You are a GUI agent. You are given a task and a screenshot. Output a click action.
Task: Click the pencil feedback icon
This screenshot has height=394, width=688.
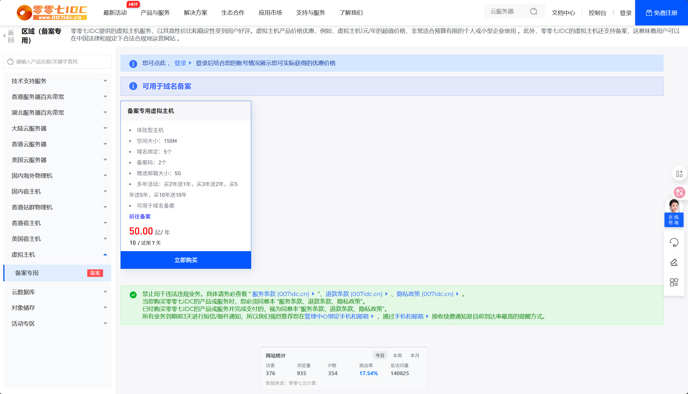click(x=674, y=262)
